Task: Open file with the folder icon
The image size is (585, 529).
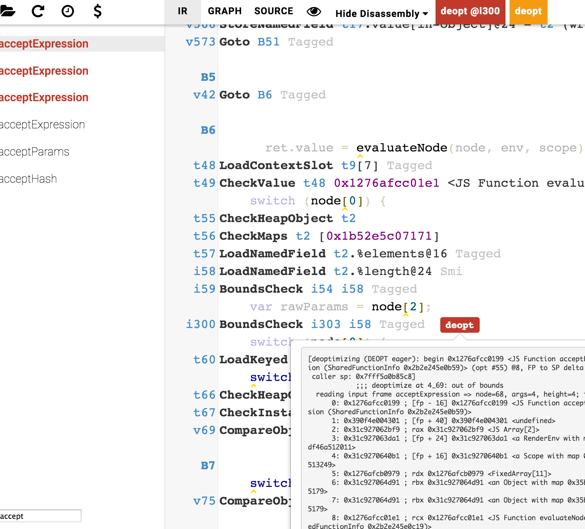Action: pyautogui.click(x=7, y=11)
